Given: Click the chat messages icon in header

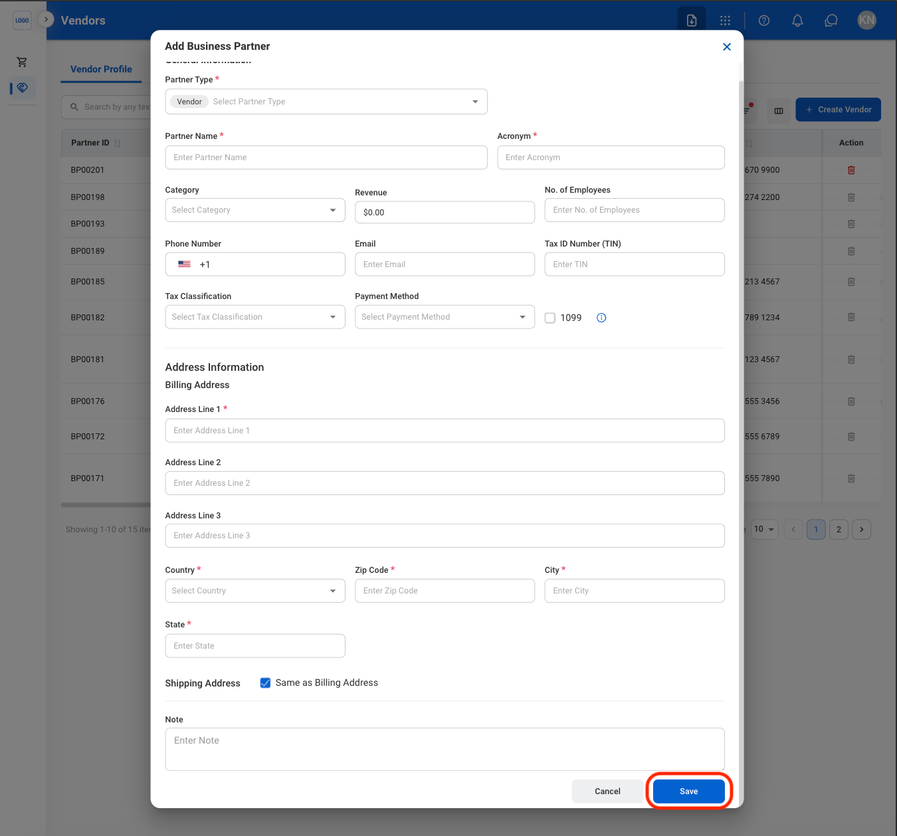Looking at the screenshot, I should click(831, 21).
